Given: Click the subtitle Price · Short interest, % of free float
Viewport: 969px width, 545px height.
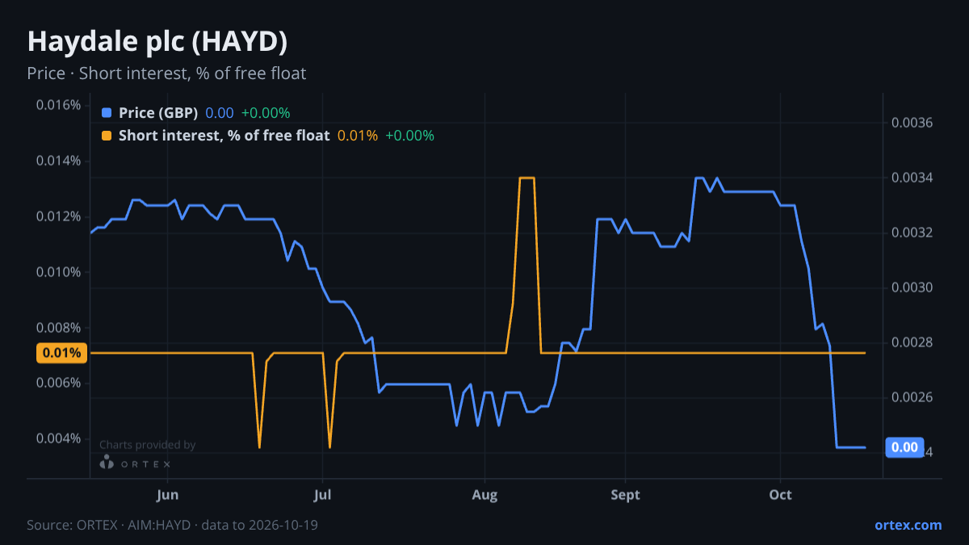Looking at the screenshot, I should click(x=166, y=73).
